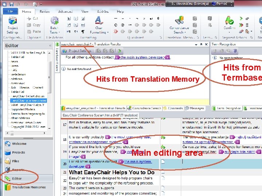Click the Save icon in quick access toolbar
Viewport: 262px width, 196px height.
click(11, 4)
